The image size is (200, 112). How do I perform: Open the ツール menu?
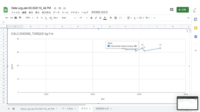point(65,12)
